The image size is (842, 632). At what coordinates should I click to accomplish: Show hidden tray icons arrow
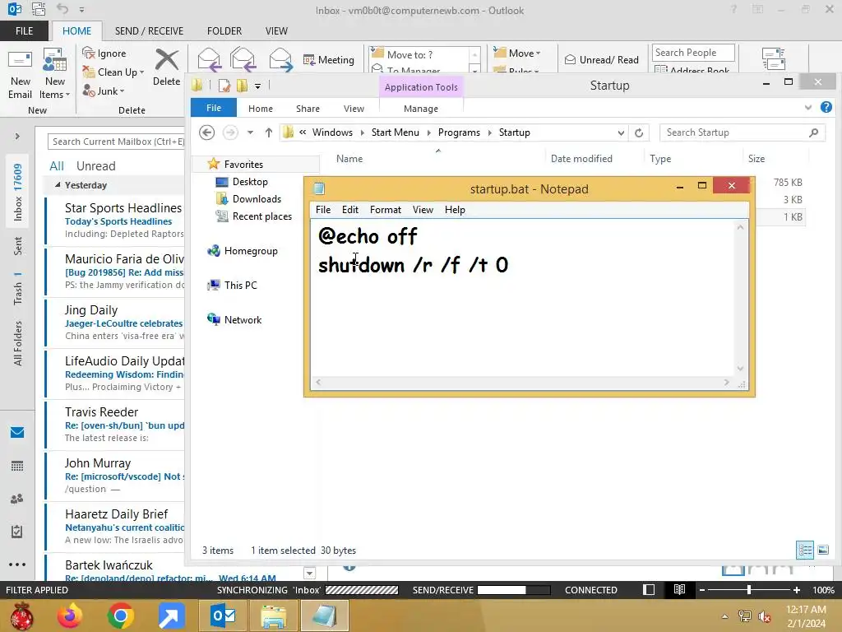tap(725, 616)
